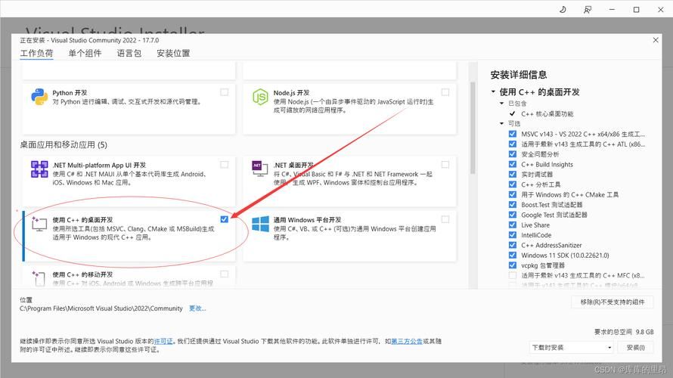
Task: Collapse 使用 C++ 的桌面开发 details tree
Action: coord(493,91)
